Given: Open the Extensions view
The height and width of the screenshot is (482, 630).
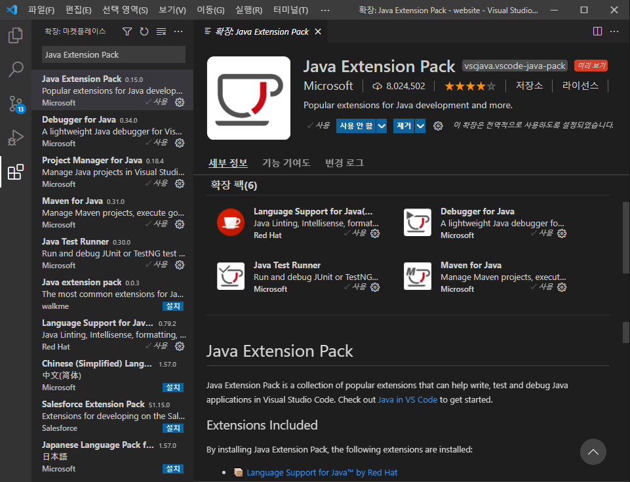Looking at the screenshot, I should [x=15, y=171].
